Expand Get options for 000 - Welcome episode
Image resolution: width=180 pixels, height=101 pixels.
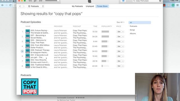[x=123, y=42]
